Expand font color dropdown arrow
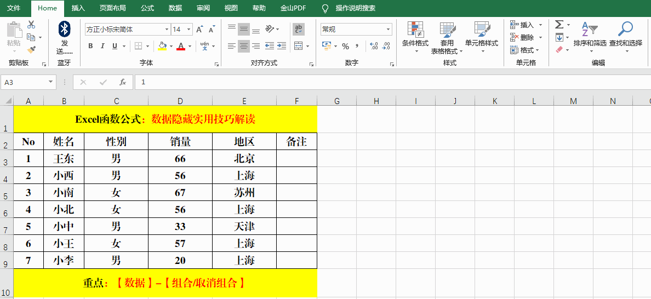The image size is (651, 299). click(190, 46)
